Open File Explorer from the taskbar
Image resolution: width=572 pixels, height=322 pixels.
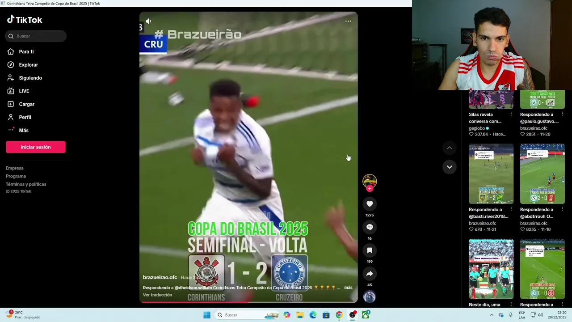(x=300, y=315)
